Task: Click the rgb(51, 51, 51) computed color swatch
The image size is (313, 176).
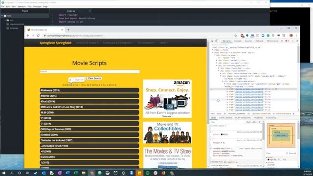Action: 268,159
